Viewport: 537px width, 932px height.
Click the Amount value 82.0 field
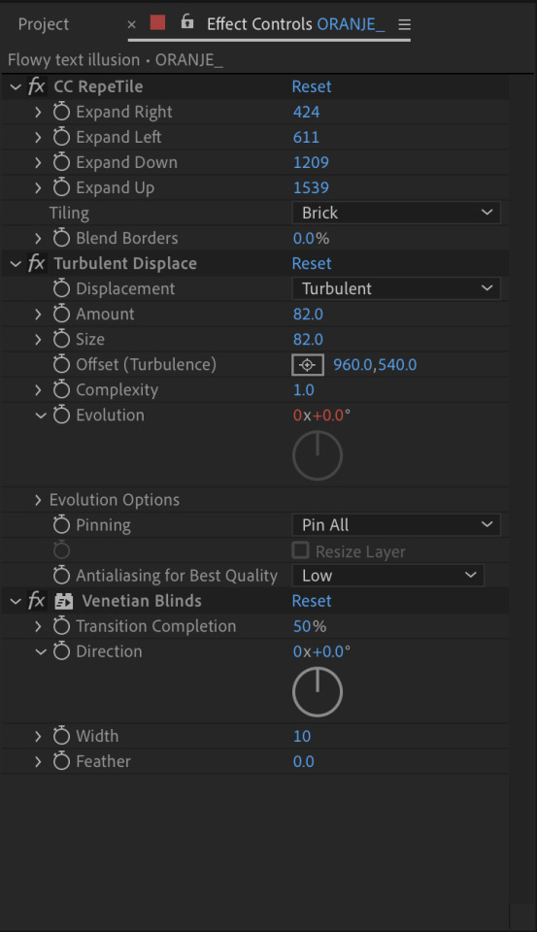click(308, 314)
